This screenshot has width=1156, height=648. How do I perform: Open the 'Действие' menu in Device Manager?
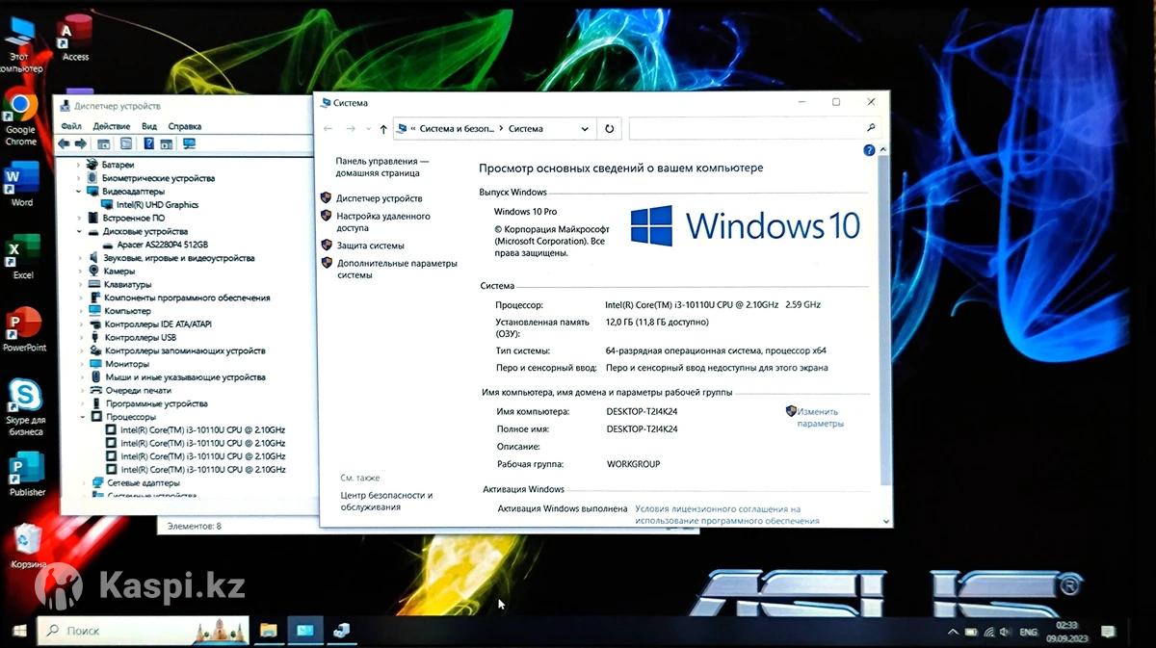(x=112, y=126)
